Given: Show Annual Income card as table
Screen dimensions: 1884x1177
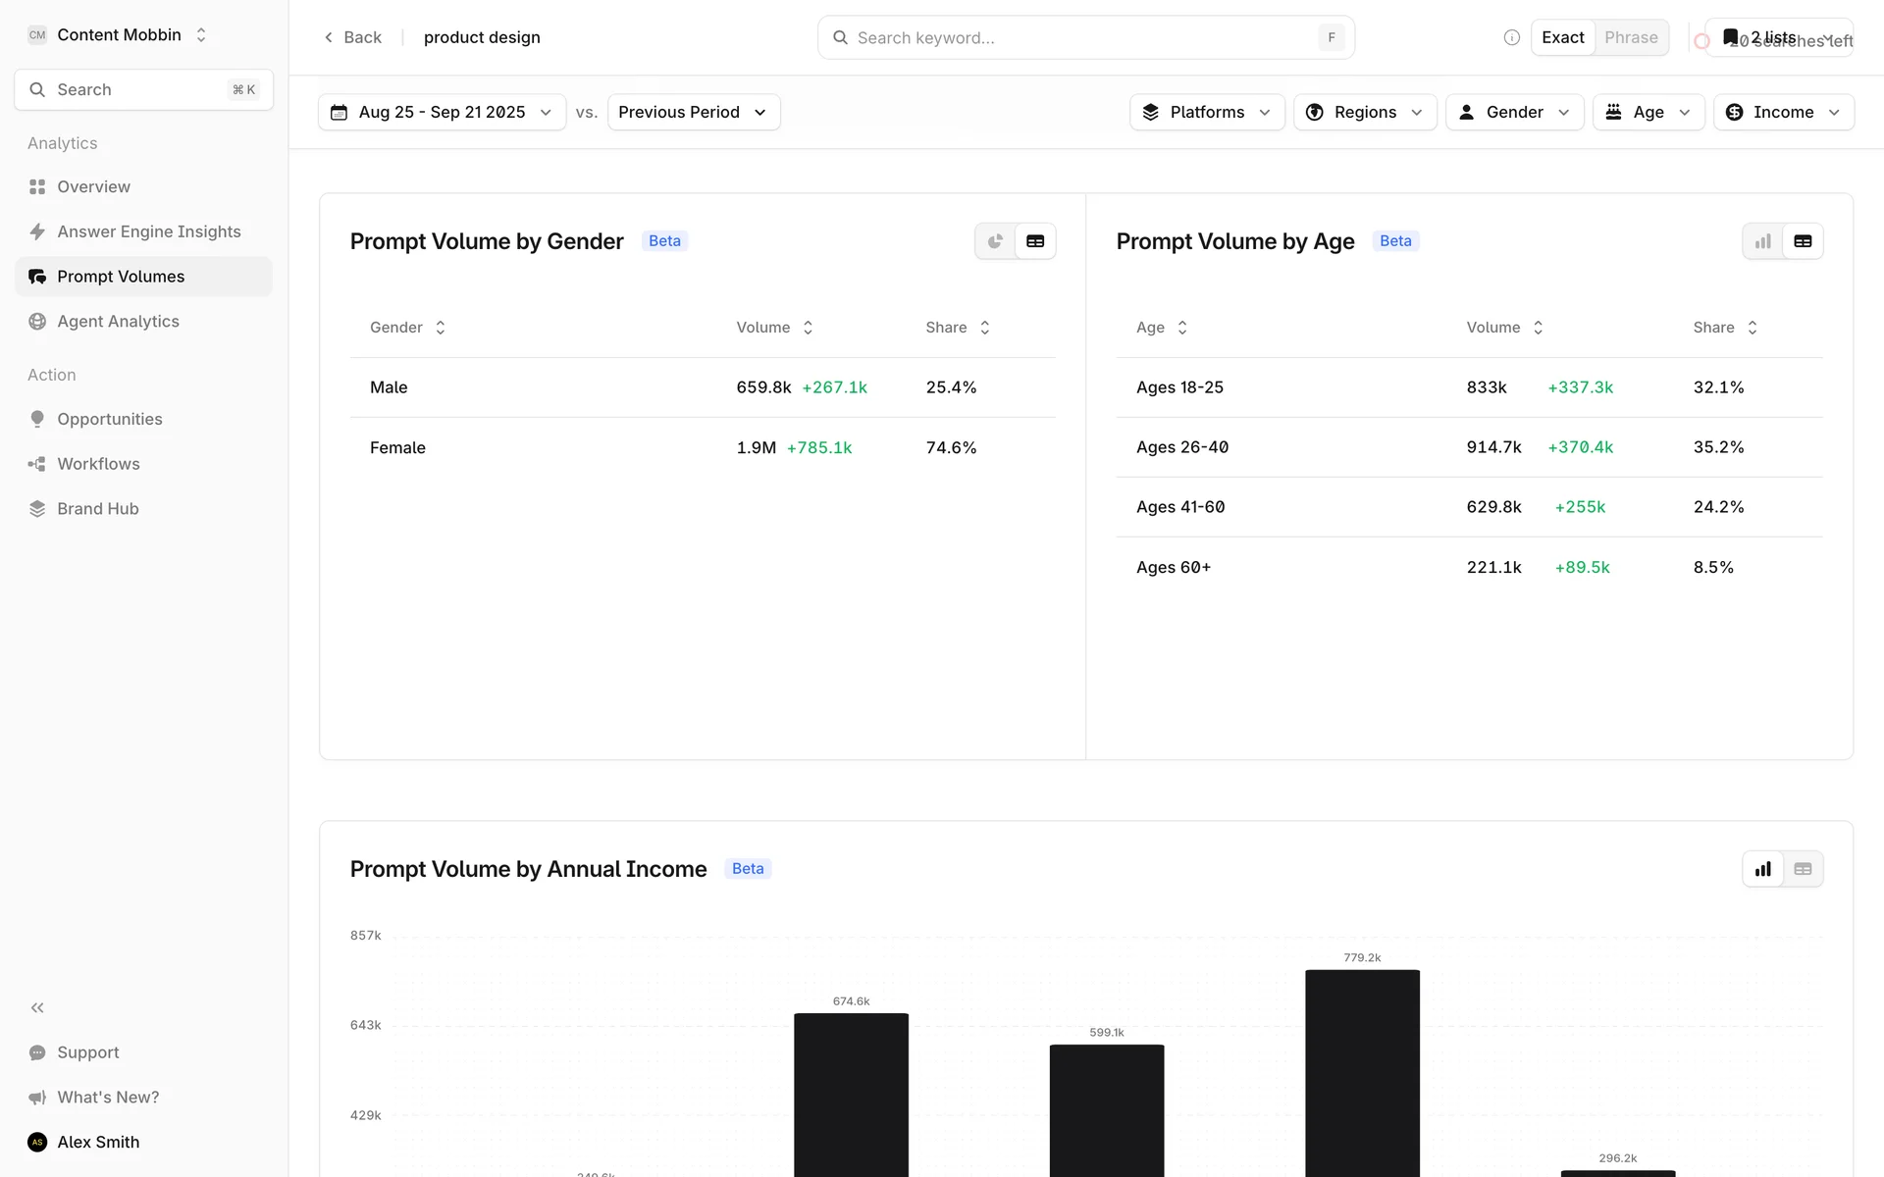Looking at the screenshot, I should [1803, 869].
